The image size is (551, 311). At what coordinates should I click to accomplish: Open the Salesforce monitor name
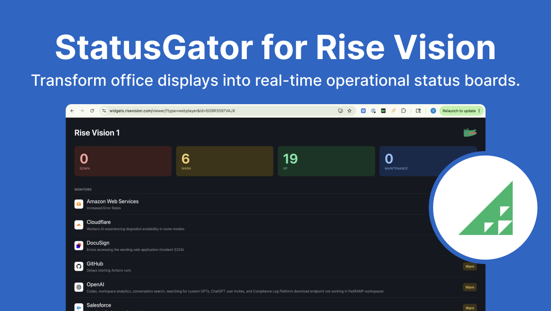pyautogui.click(x=99, y=305)
